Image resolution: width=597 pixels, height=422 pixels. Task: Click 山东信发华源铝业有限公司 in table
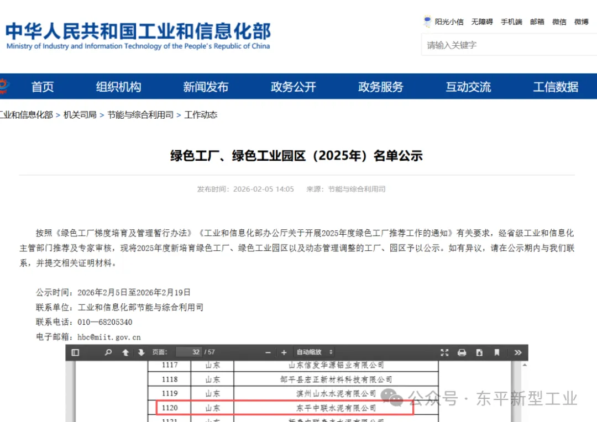[336, 365]
